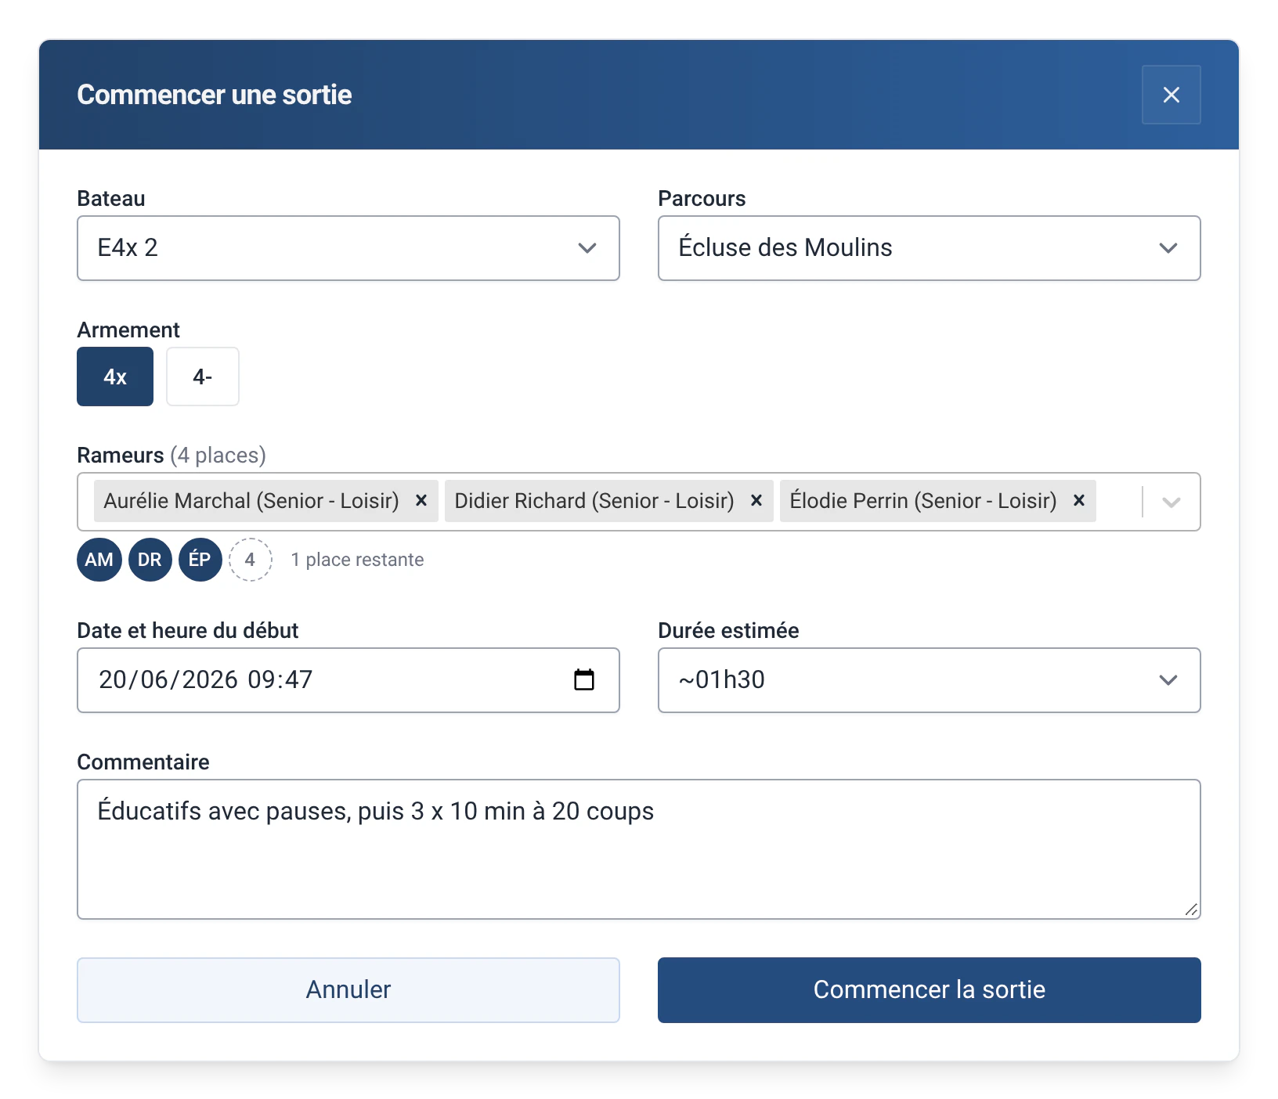Click the Annuler button
The height and width of the screenshot is (1099, 1278).
348,990
